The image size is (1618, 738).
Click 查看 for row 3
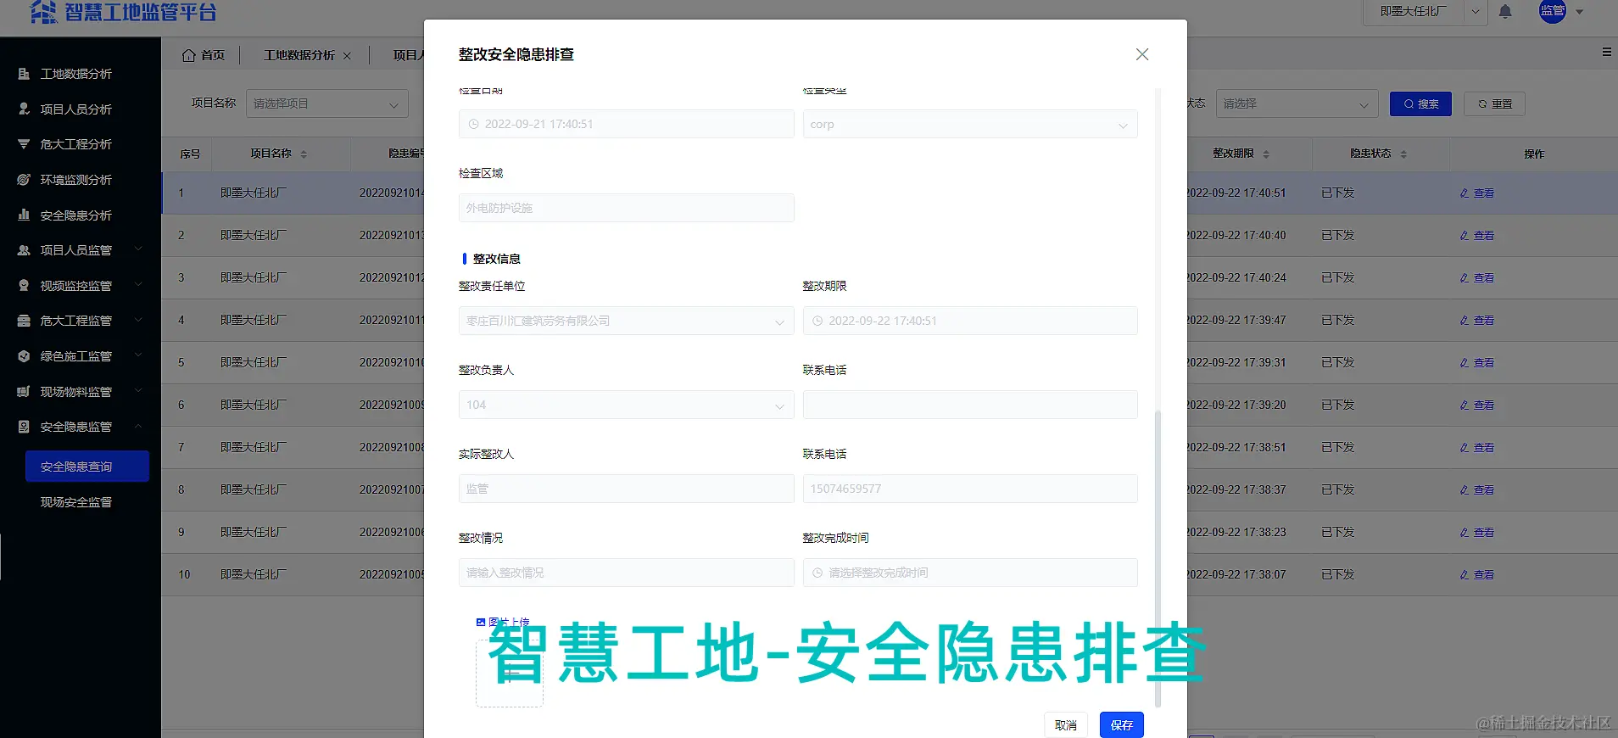(1477, 278)
